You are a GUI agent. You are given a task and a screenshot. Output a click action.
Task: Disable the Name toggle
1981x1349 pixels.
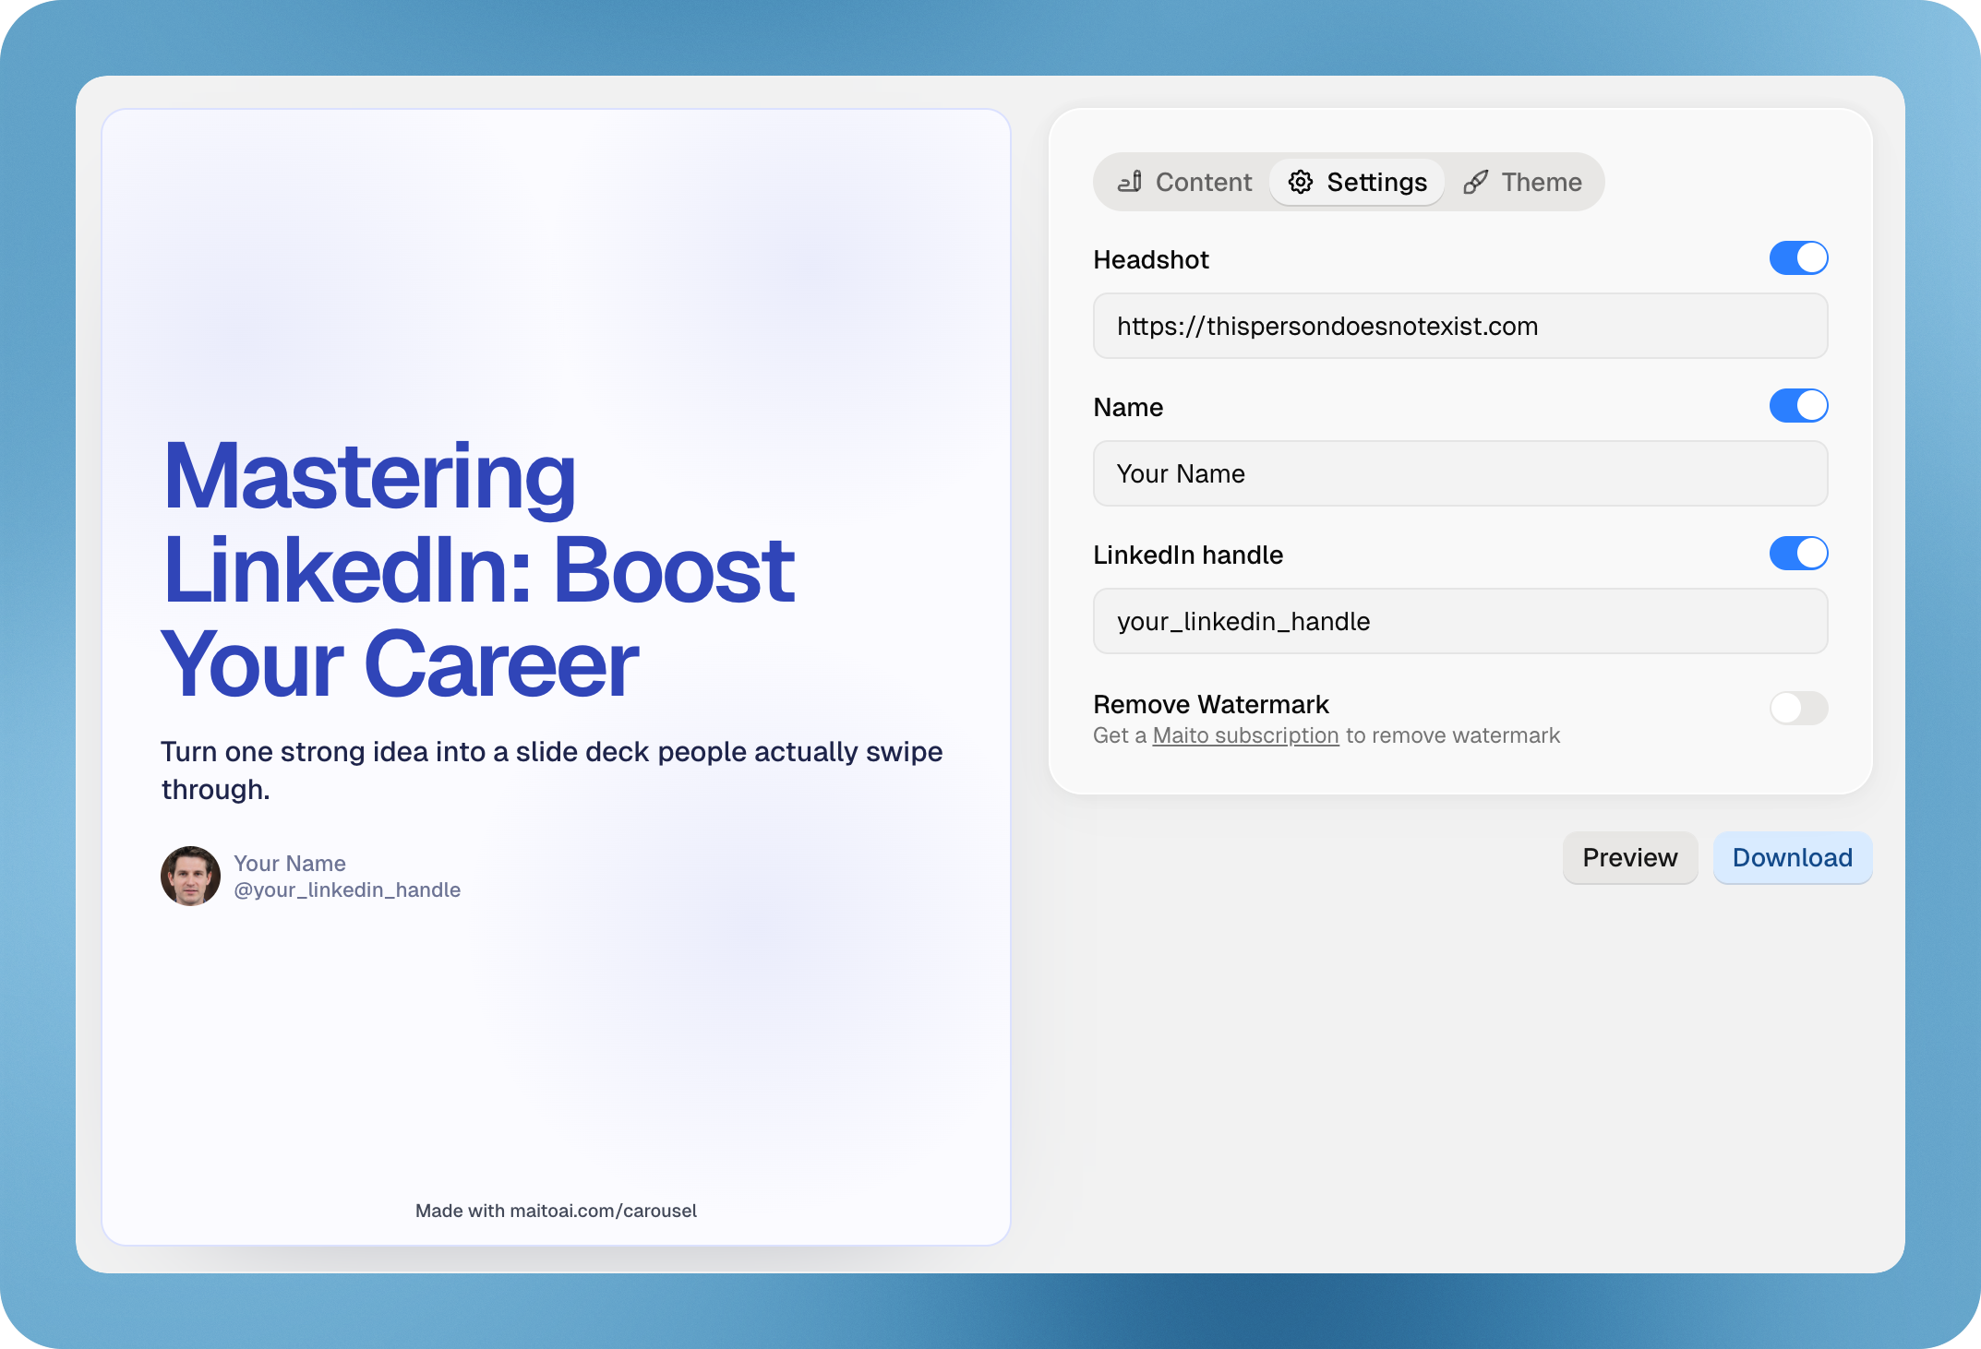pyautogui.click(x=1798, y=405)
